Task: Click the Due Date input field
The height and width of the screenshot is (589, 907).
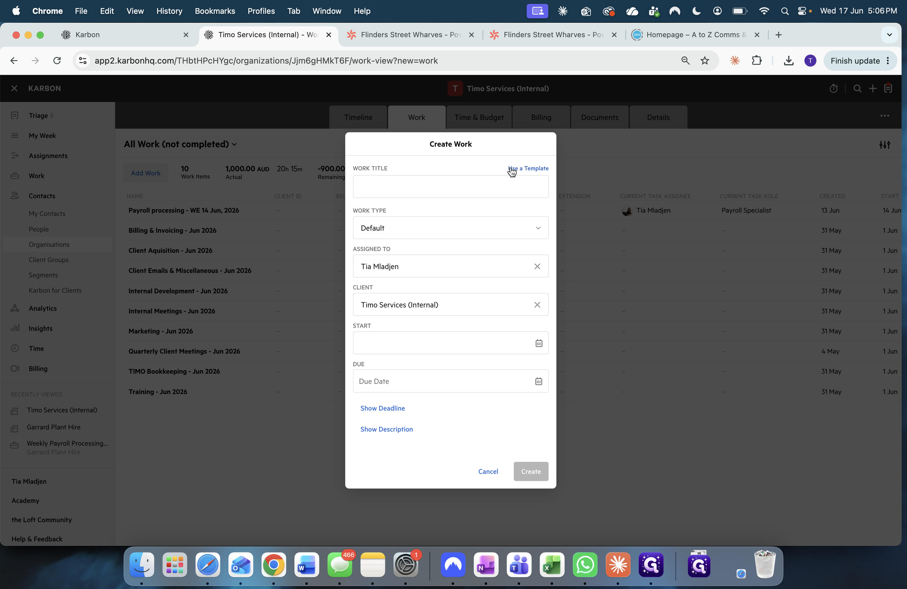Action: pyautogui.click(x=451, y=381)
